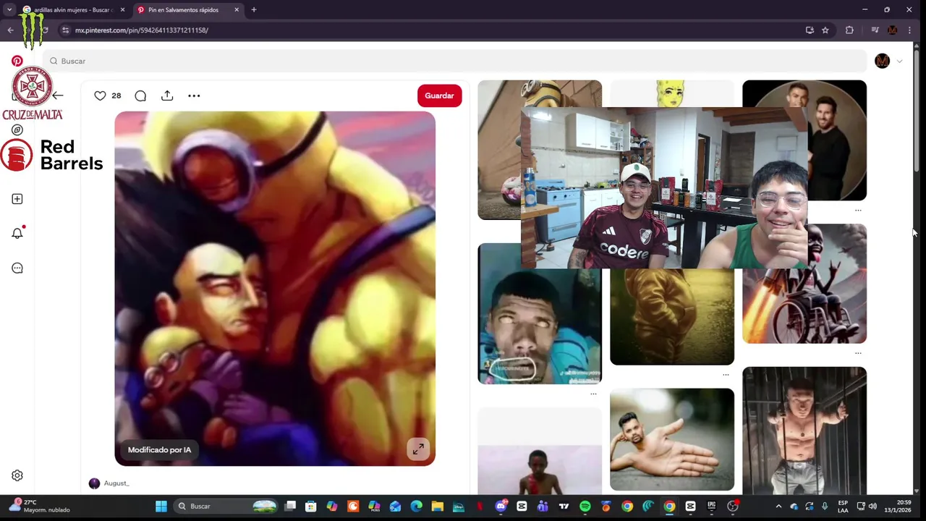Viewport: 926px width, 521px height.
Task: Click the Pinterest Buscar search field
Action: [454, 61]
